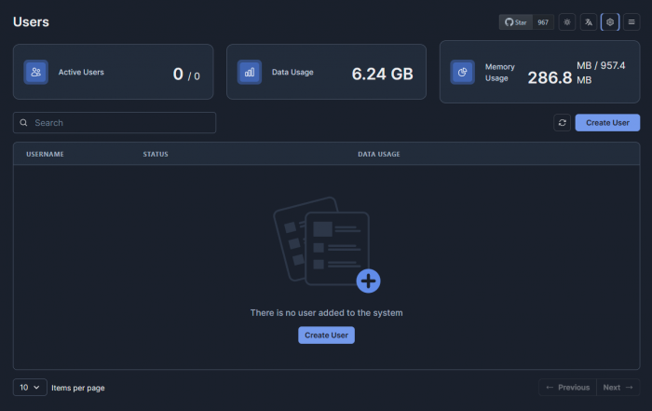Expand the items per page dropdown
This screenshot has height=411, width=652.
(30, 387)
